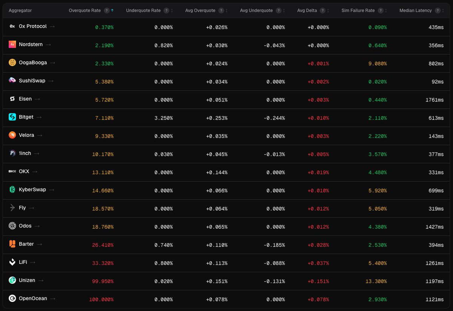Viewport: 453px width, 311px height.
Task: Open the Nordstern aggregator link
Action: [x=31, y=44]
